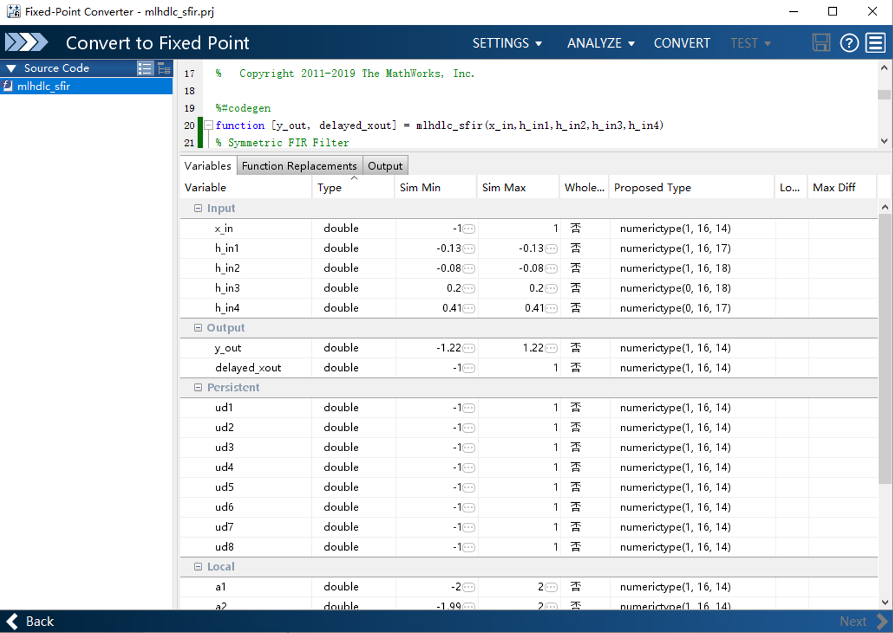Open the help question mark icon
This screenshot has height=633, width=893.
[x=849, y=42]
